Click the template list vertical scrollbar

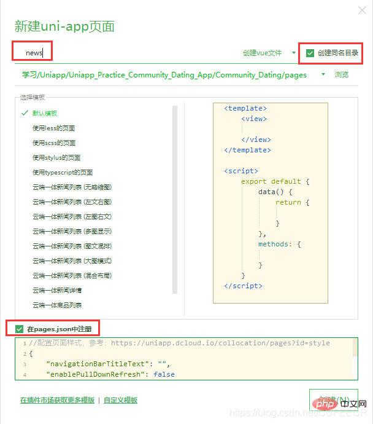tap(175, 200)
